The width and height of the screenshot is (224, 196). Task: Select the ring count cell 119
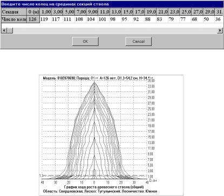click(x=45, y=19)
